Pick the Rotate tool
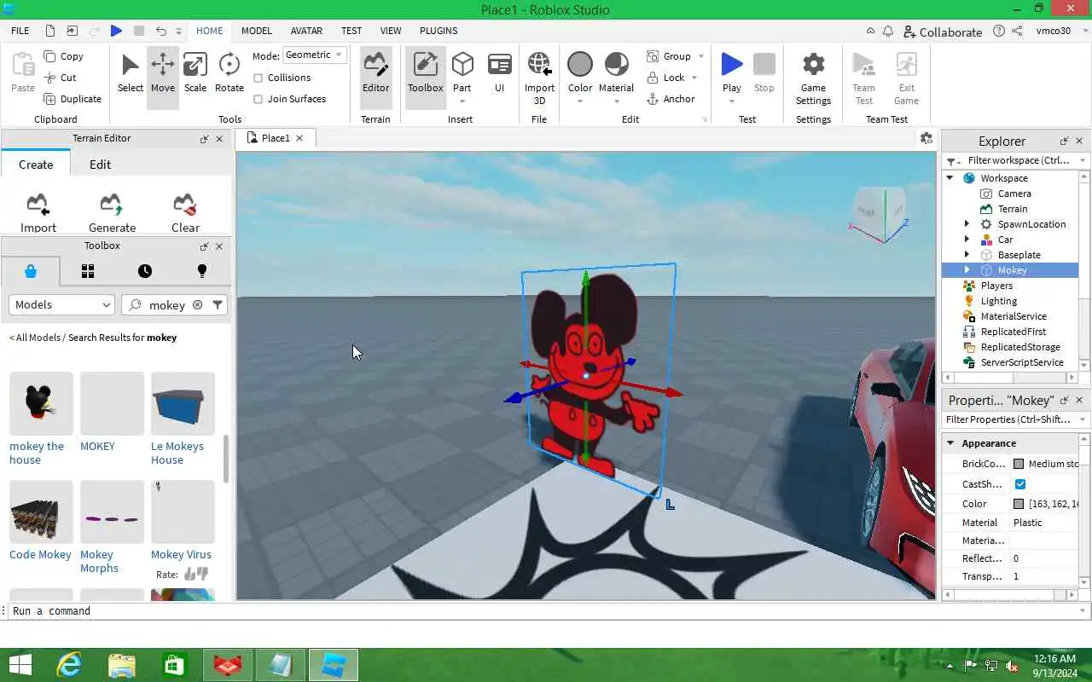The image size is (1092, 682). click(229, 73)
